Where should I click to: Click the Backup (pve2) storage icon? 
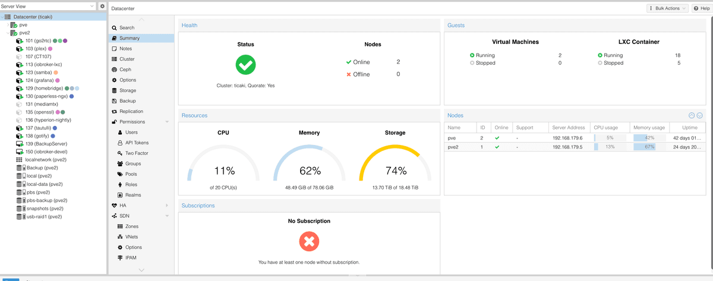coord(21,168)
